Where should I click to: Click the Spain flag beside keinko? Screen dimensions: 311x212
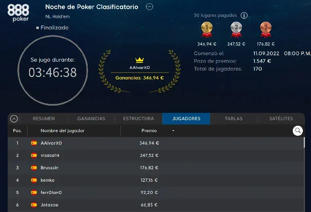pyautogui.click(x=34, y=180)
